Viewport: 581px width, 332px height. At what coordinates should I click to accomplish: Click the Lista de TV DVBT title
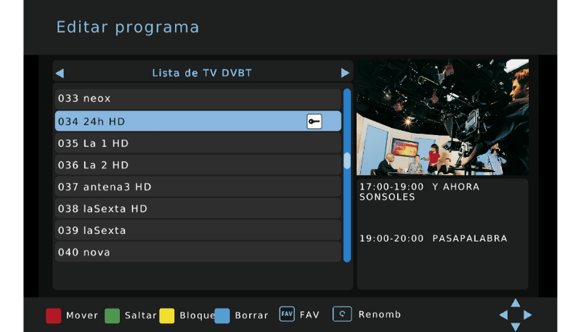[202, 73]
